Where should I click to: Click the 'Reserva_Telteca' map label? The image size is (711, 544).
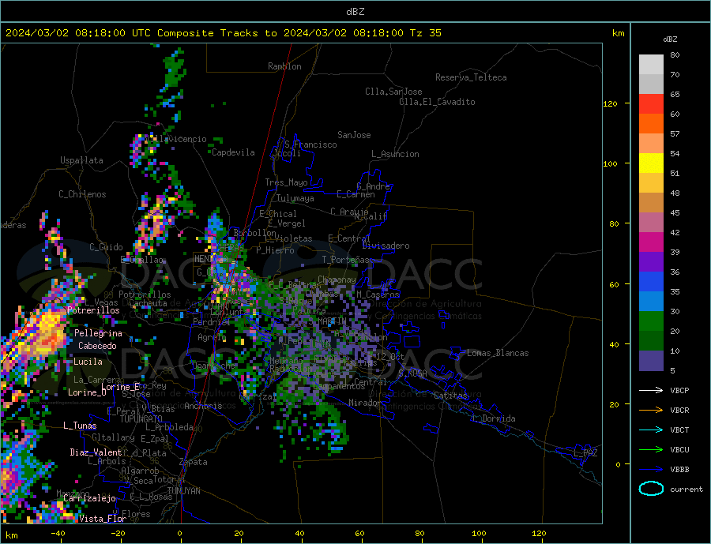(471, 77)
